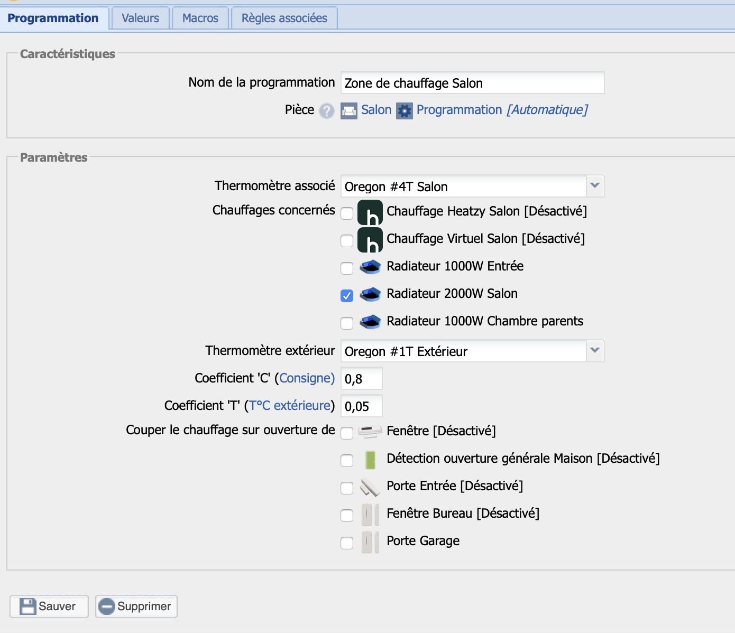Click the Fenêtre sensor icon

(x=370, y=432)
